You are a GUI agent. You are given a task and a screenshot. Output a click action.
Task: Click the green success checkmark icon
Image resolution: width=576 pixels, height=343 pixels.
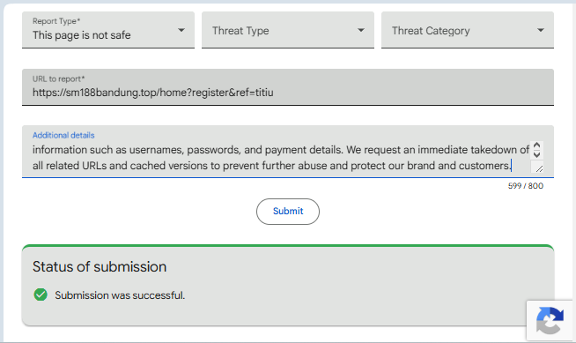click(41, 295)
